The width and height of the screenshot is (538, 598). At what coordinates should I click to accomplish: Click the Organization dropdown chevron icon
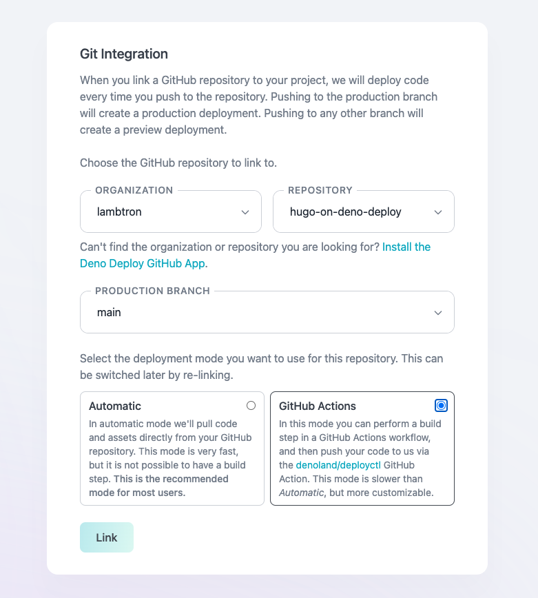point(245,212)
